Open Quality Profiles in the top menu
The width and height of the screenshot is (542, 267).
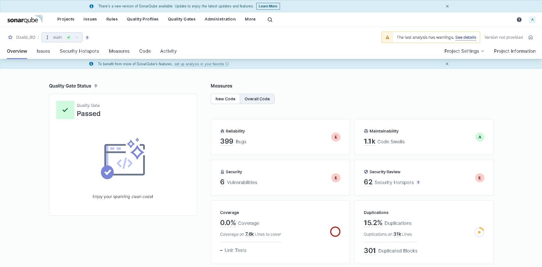pyautogui.click(x=143, y=19)
